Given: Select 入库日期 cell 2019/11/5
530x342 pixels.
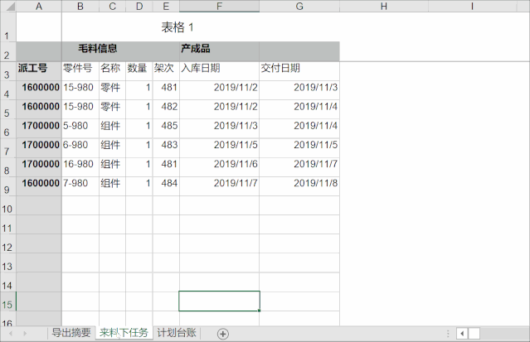Looking at the screenshot, I should [219, 147].
